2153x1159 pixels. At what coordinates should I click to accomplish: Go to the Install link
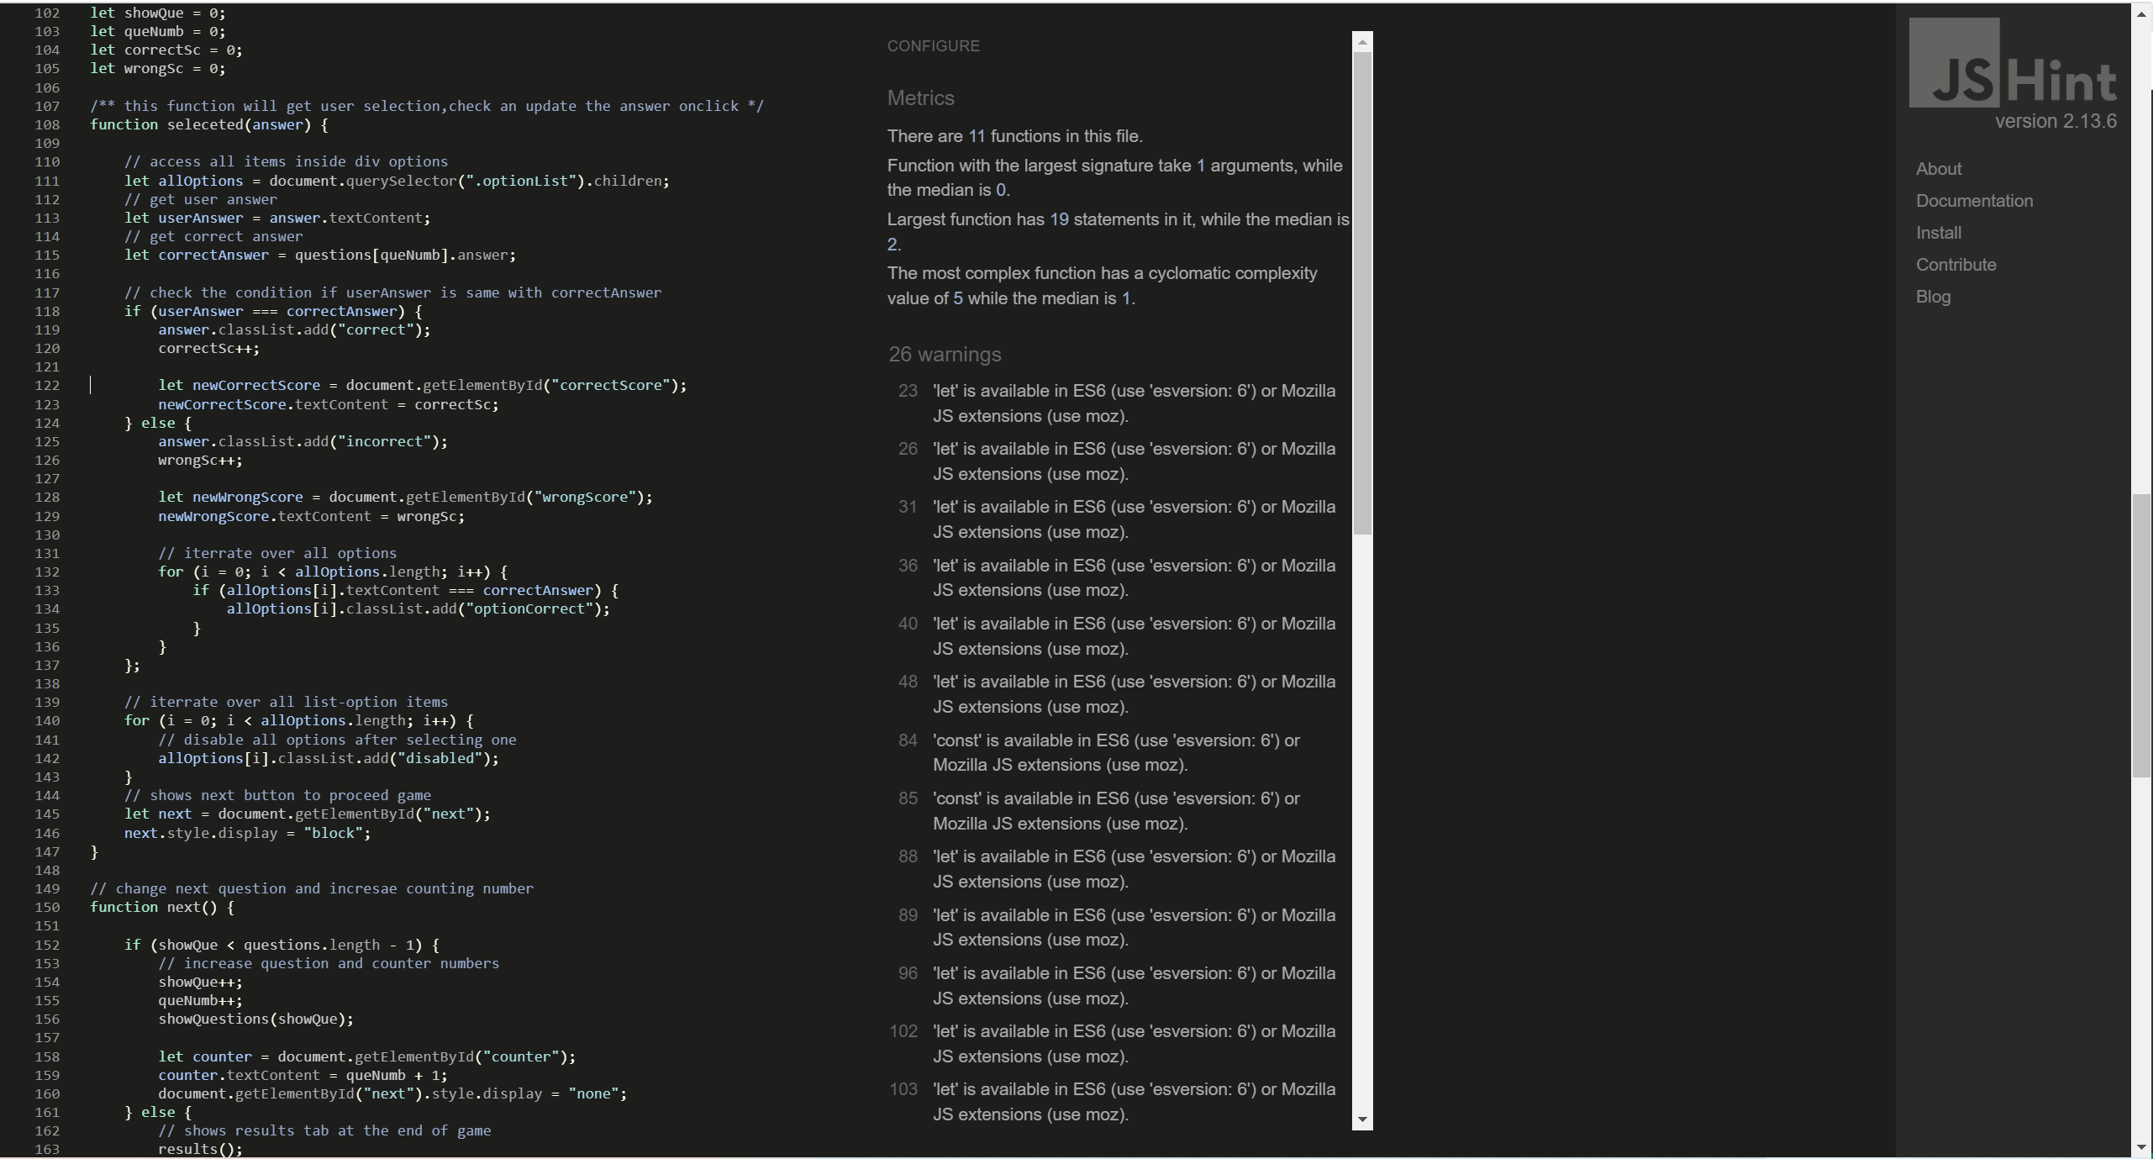tap(1938, 233)
